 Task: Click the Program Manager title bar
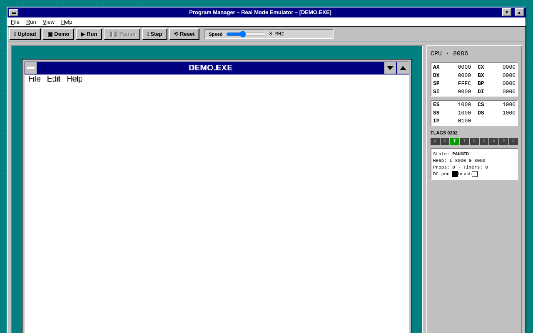click(x=260, y=12)
